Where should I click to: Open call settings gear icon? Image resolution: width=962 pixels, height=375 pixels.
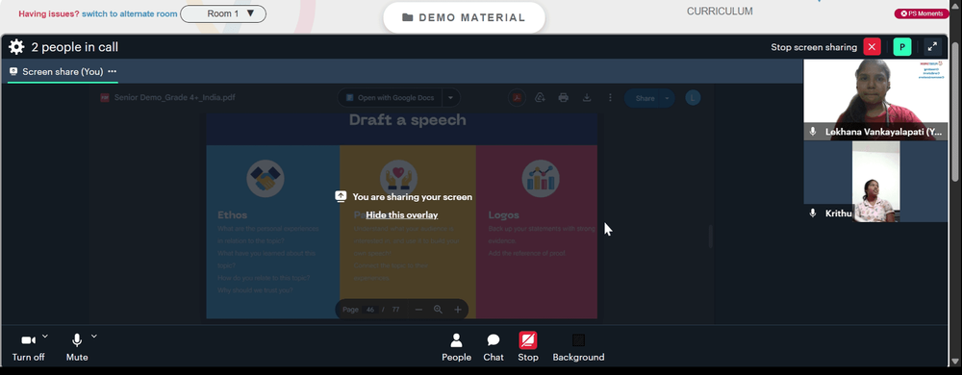[16, 47]
